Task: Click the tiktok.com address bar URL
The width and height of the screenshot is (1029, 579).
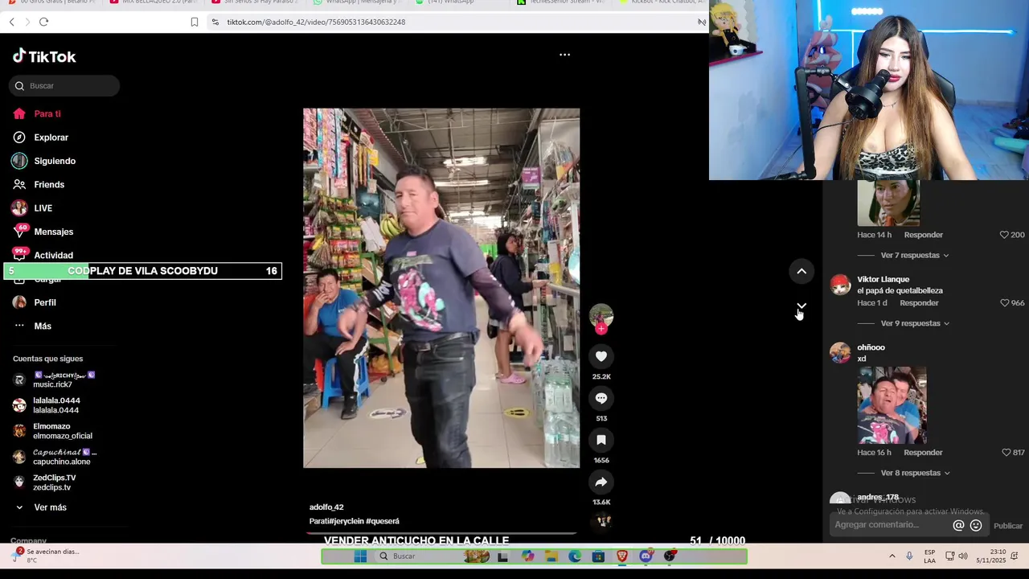Action: (x=316, y=22)
